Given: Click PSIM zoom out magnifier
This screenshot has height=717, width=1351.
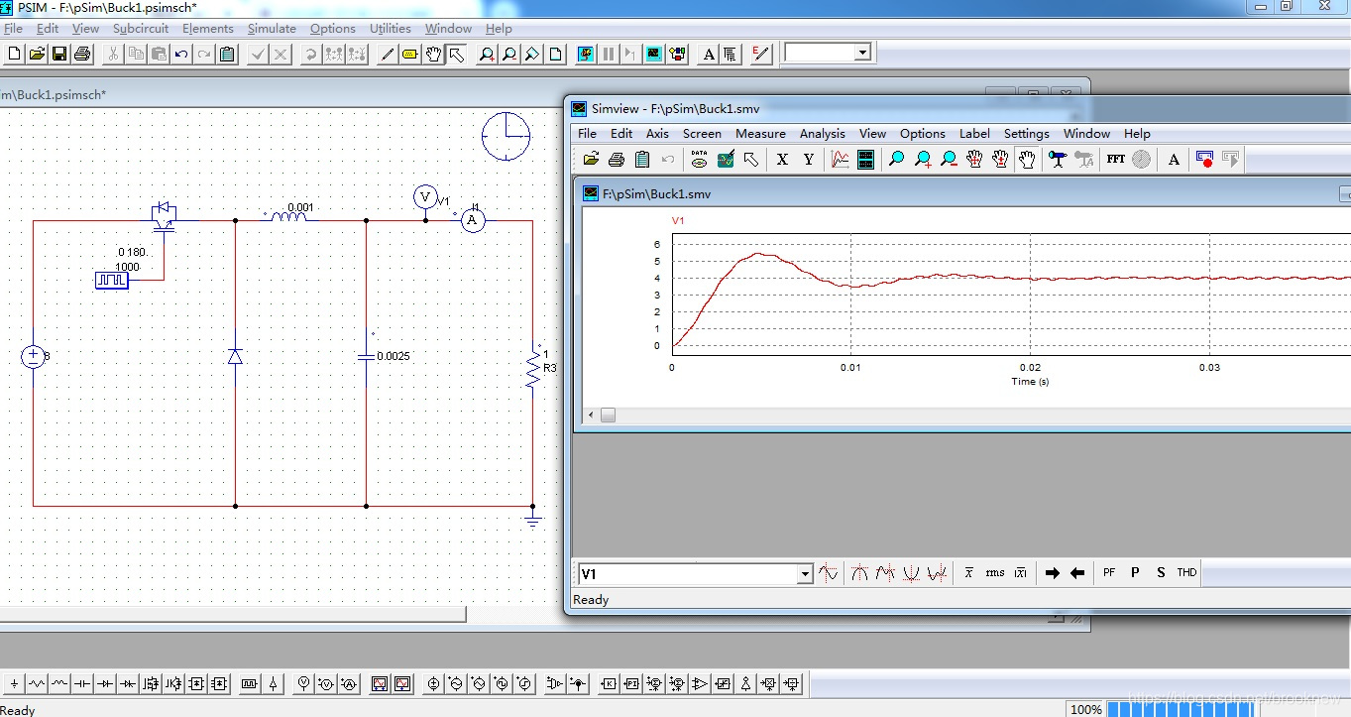Looking at the screenshot, I should tap(509, 54).
